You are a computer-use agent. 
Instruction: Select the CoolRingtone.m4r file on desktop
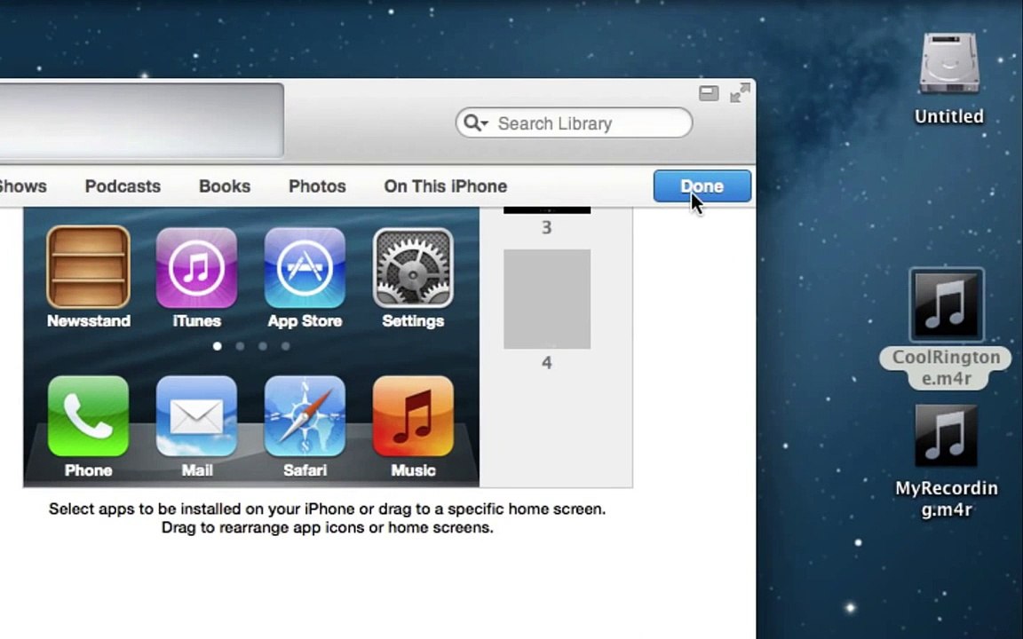(946, 305)
